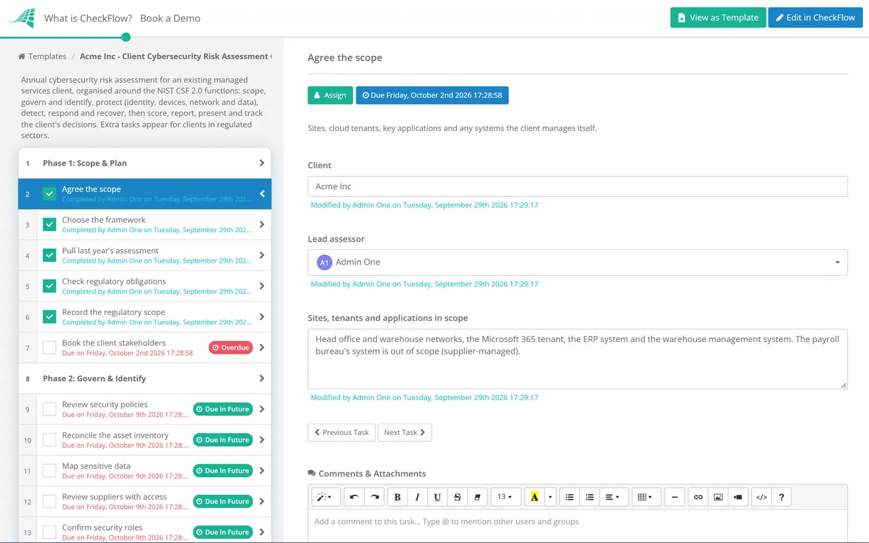Check the Review security policies checkbox
The height and width of the screenshot is (543, 869).
tap(50, 409)
